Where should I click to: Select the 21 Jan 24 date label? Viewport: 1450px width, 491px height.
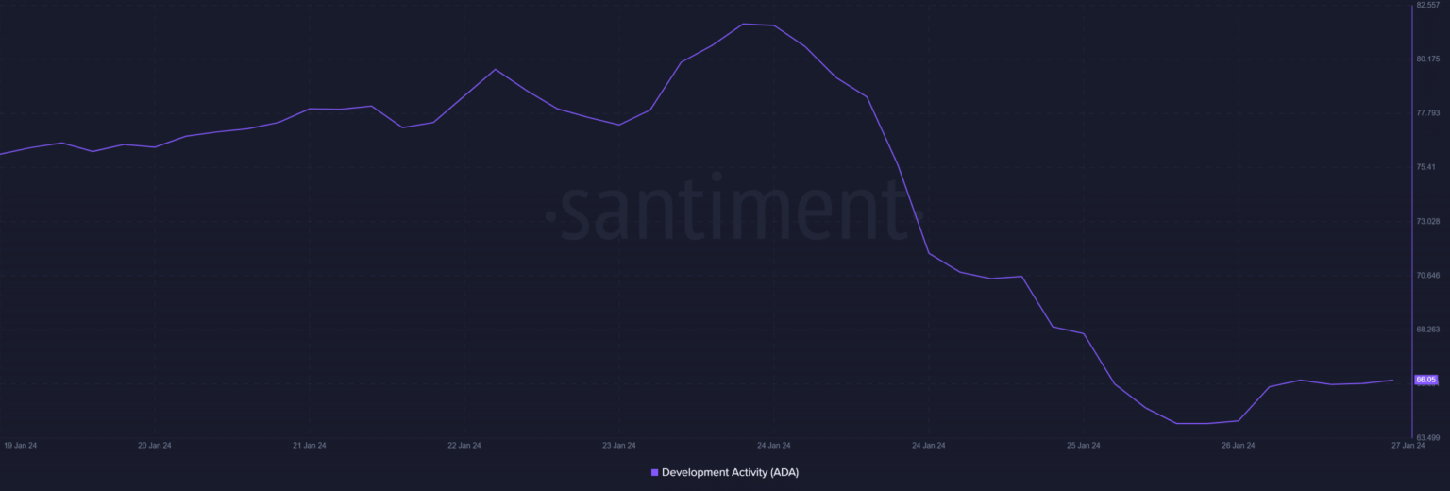pos(310,445)
